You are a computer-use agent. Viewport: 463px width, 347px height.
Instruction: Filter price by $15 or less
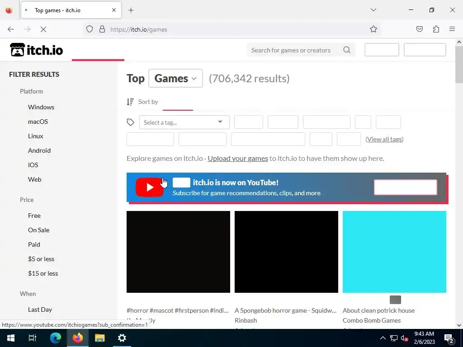tap(43, 273)
